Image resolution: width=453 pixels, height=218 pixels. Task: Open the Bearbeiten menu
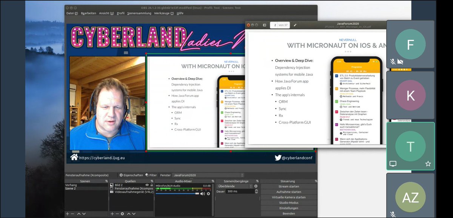88,13
